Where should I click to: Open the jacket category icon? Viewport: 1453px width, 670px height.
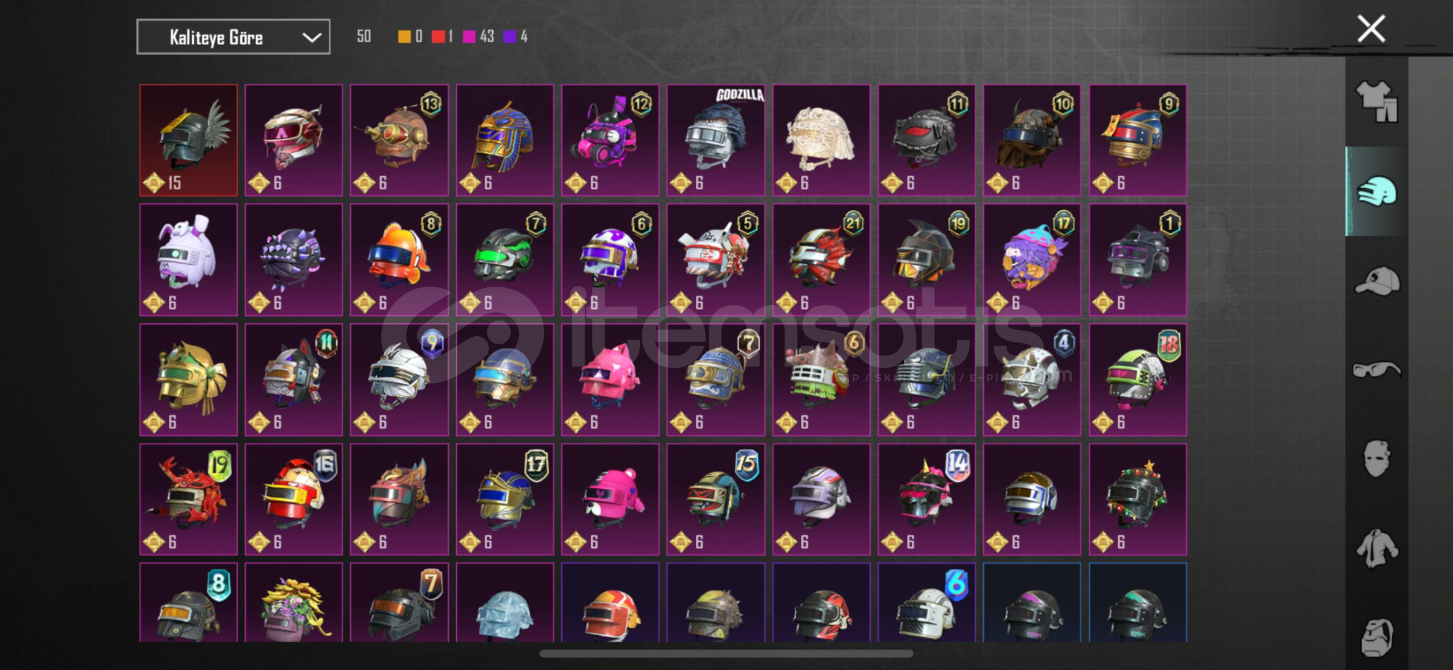1377,548
